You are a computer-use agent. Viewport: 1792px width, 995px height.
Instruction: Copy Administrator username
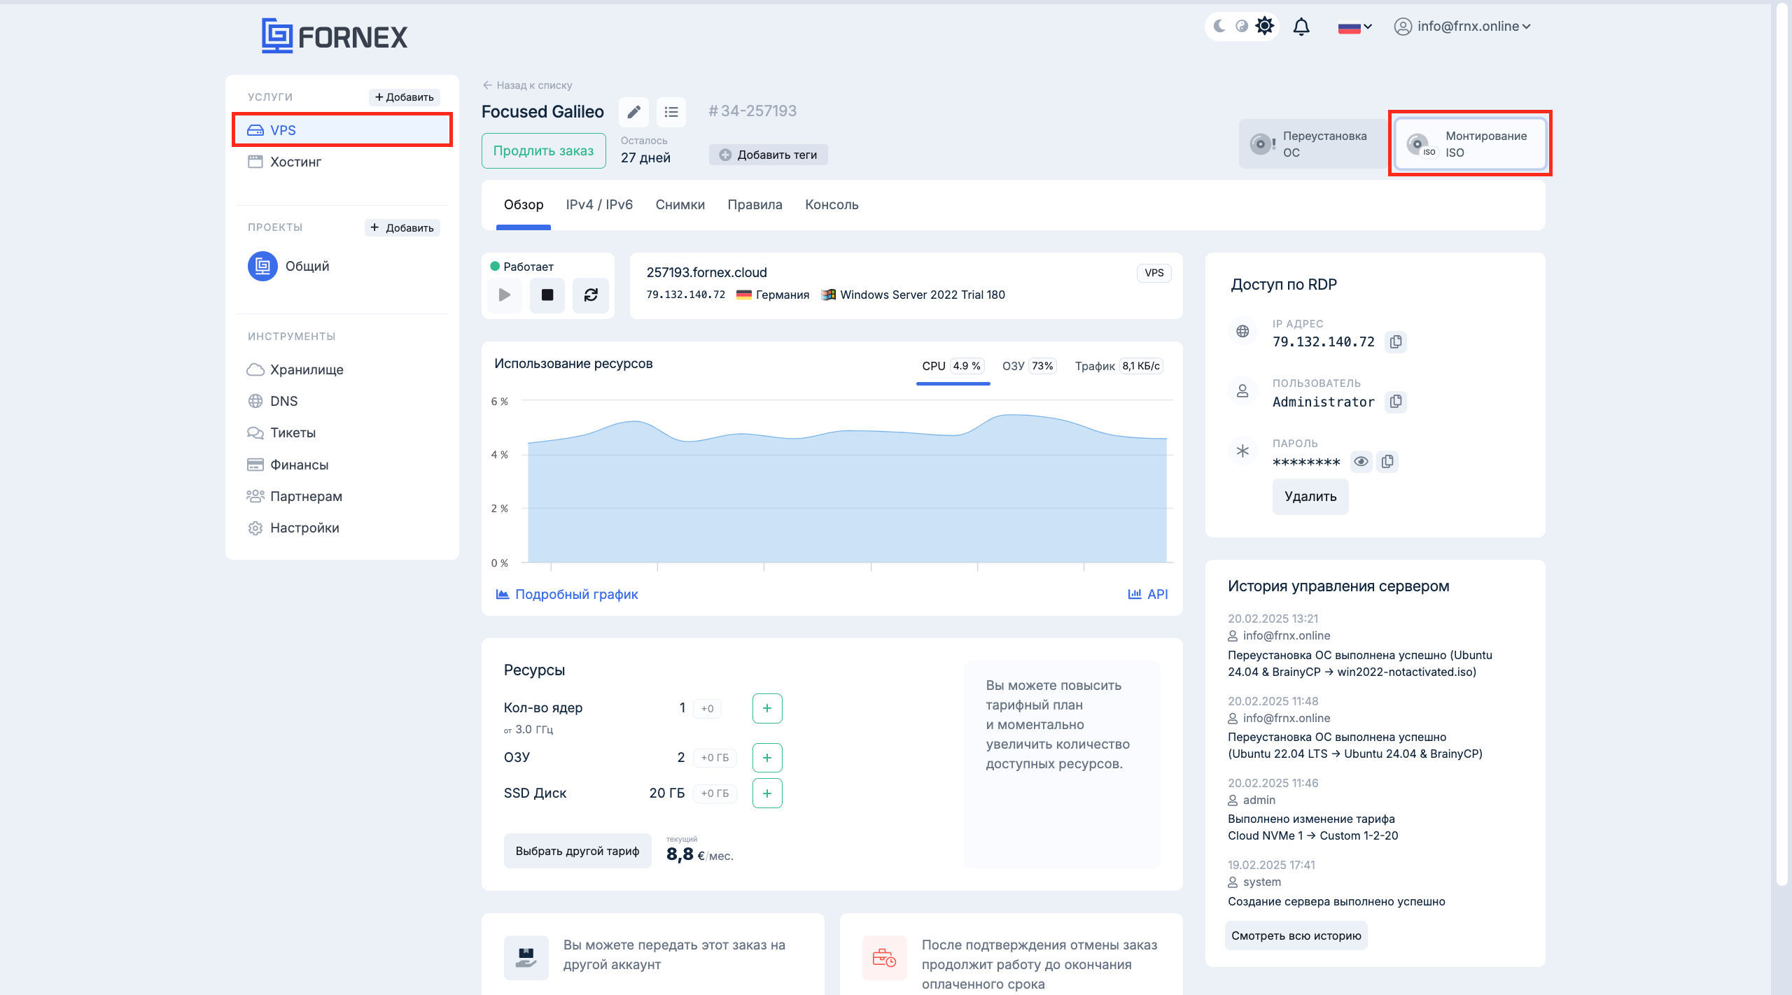1396,402
